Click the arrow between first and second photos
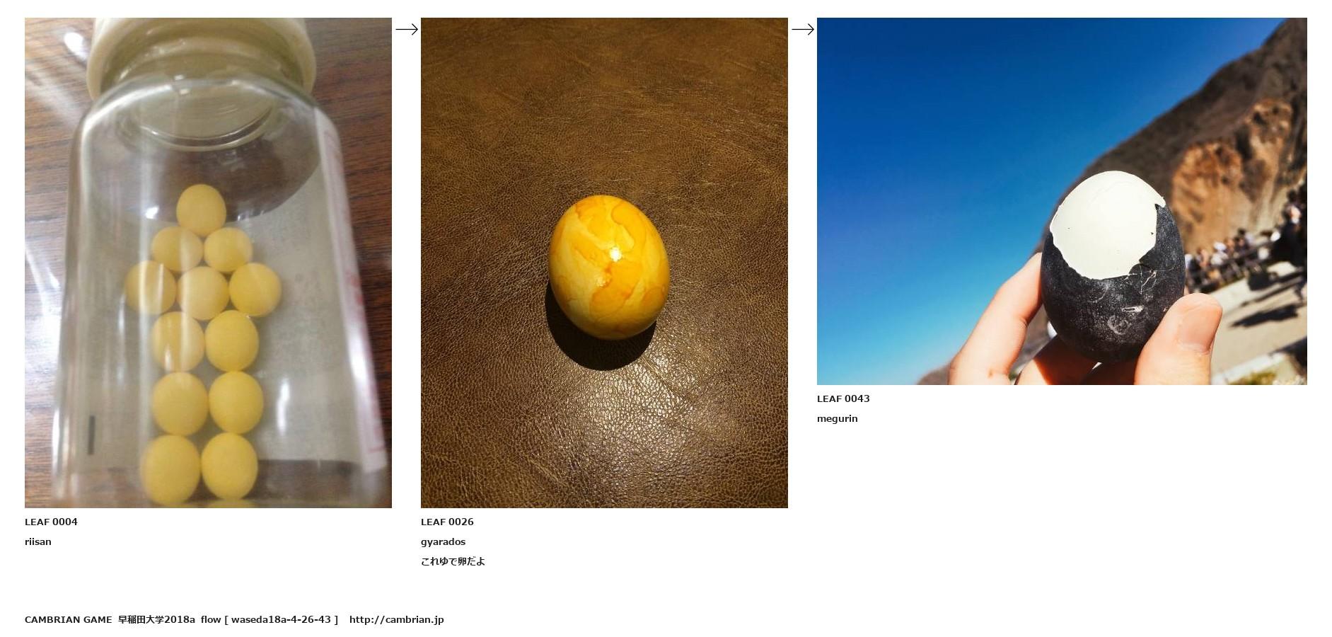This screenshot has width=1332, height=637. (x=407, y=29)
